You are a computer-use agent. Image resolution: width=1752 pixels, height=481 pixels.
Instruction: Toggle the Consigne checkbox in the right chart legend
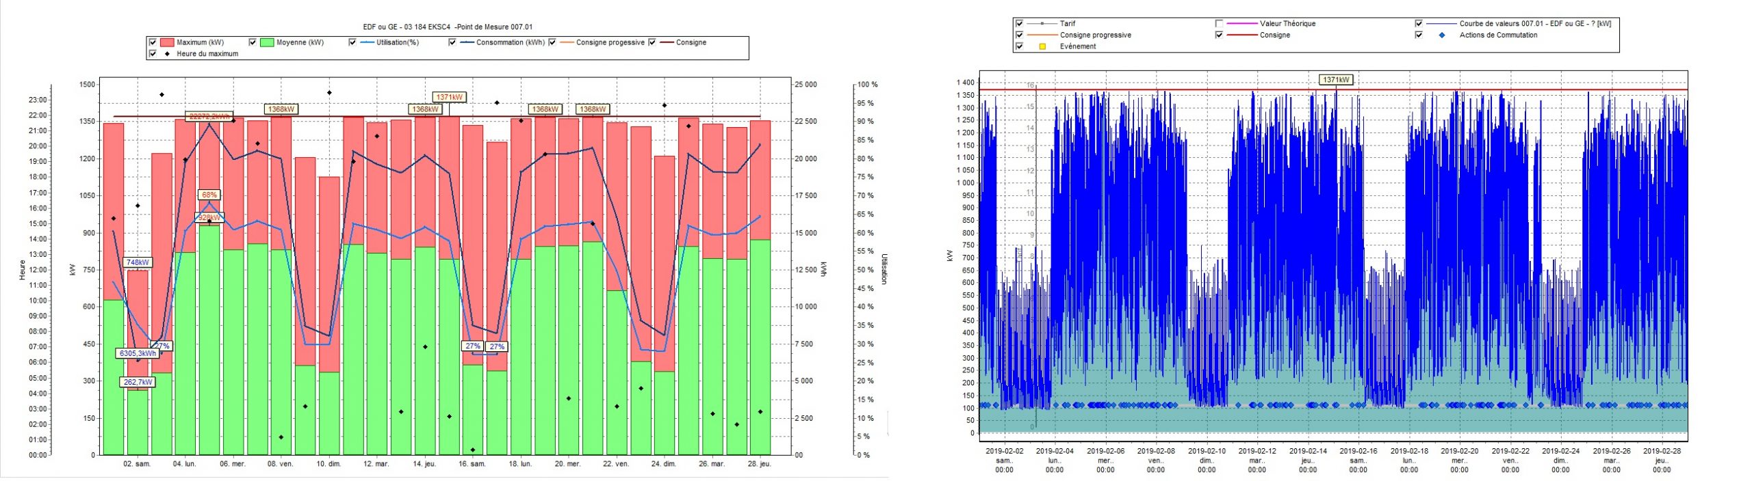pyautogui.click(x=1219, y=35)
